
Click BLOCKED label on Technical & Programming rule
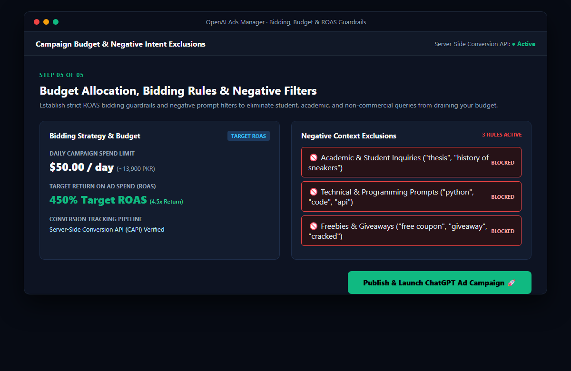(502, 197)
